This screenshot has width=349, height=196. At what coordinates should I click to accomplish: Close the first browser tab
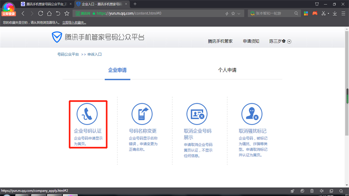pos(71,4)
